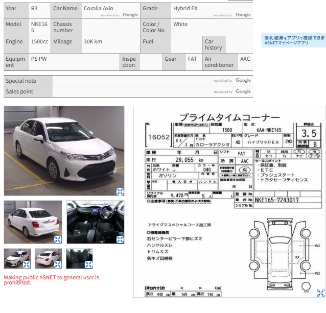Click the 'Sales point' label
Screen dimensions: 326x313
click(x=19, y=91)
